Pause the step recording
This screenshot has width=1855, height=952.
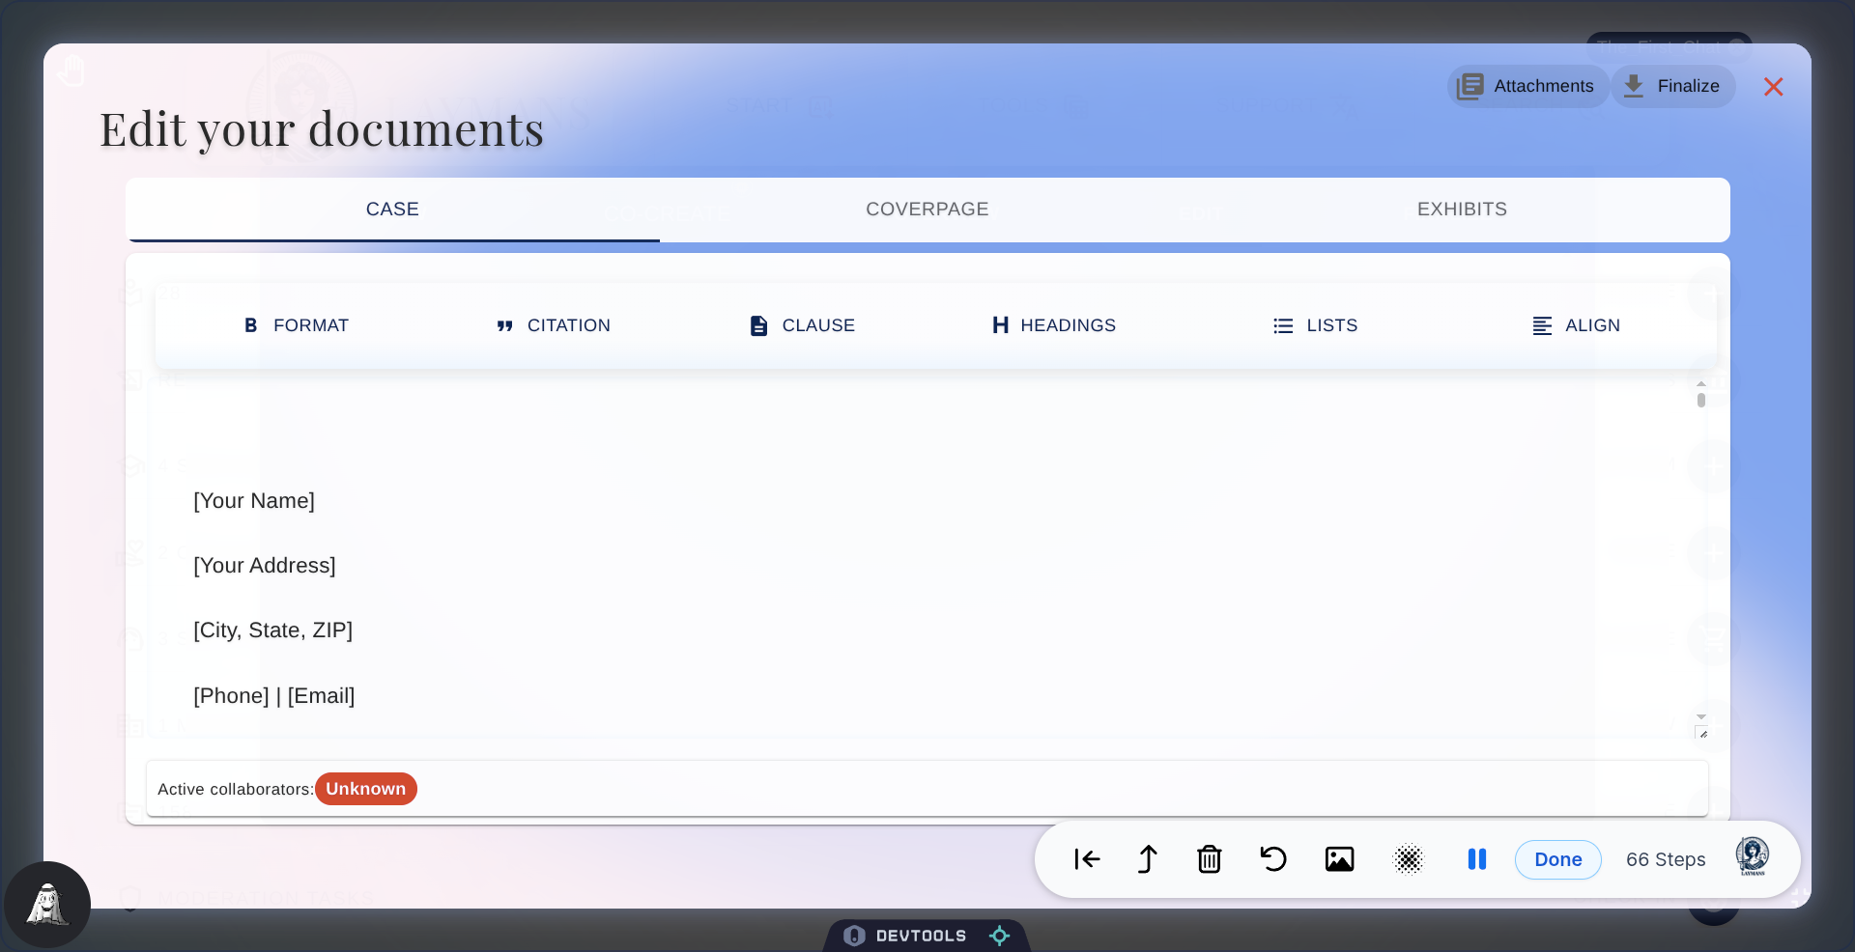pyautogui.click(x=1476, y=859)
